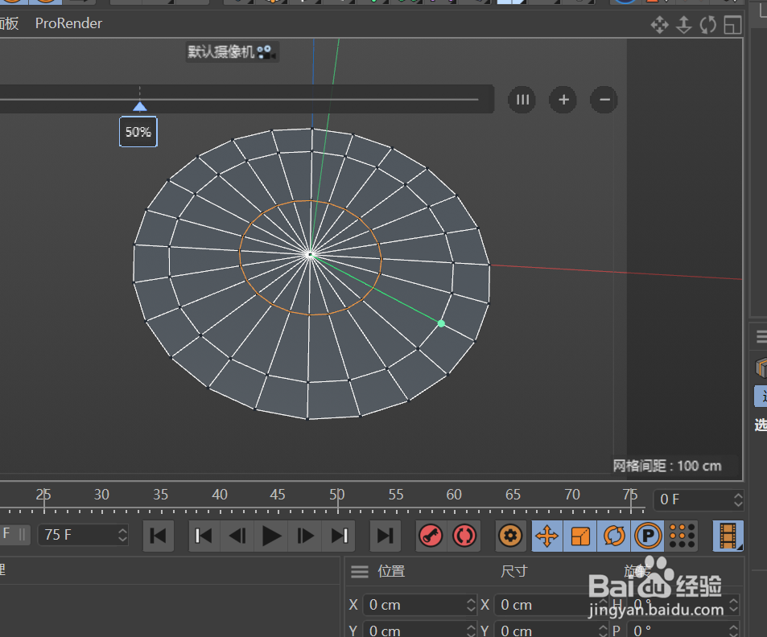Screen dimensions: 767x637
Task: Jump to the end of animation
Action: point(385,536)
